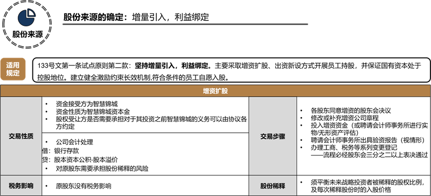Click the 交易步骤 header cell

click(x=273, y=136)
